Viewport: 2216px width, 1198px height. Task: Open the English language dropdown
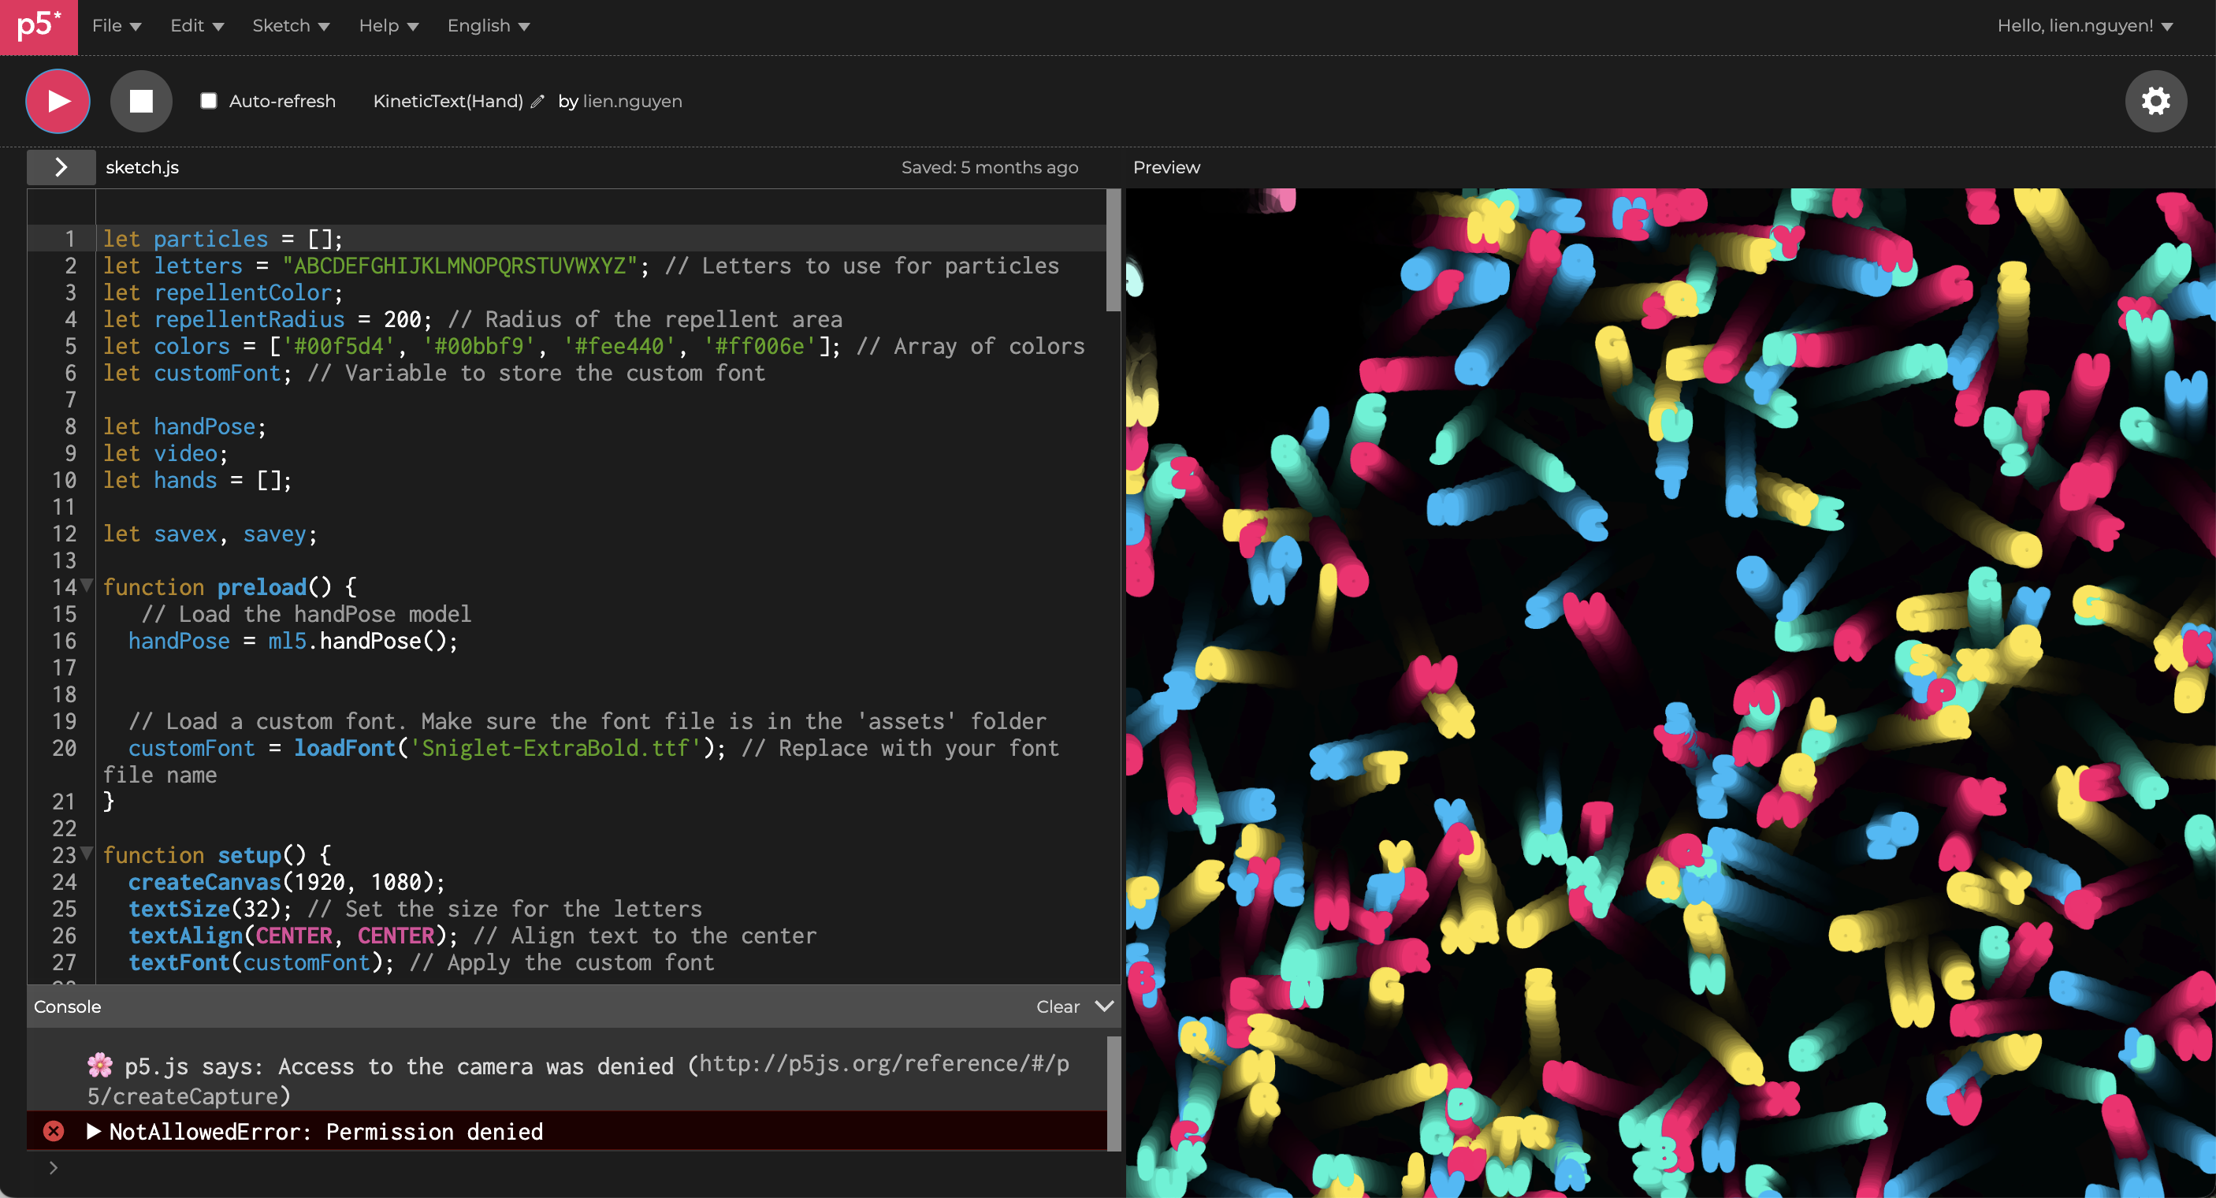pyautogui.click(x=489, y=26)
